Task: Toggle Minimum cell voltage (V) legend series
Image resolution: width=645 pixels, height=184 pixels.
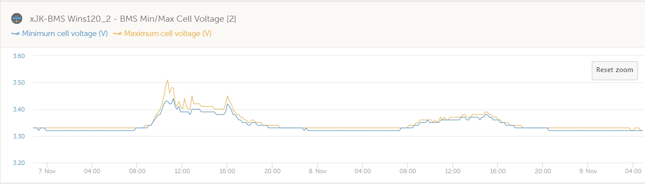Action: point(59,33)
